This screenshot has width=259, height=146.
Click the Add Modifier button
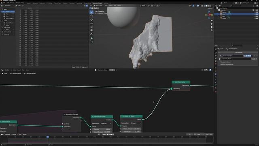pos(238,52)
